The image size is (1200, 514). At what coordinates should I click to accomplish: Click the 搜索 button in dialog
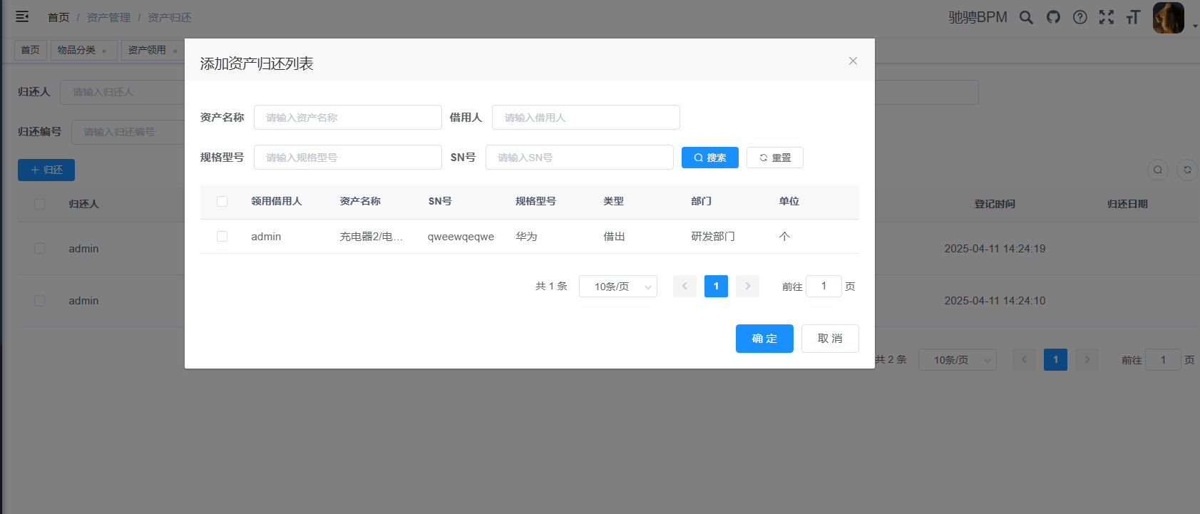click(x=710, y=158)
